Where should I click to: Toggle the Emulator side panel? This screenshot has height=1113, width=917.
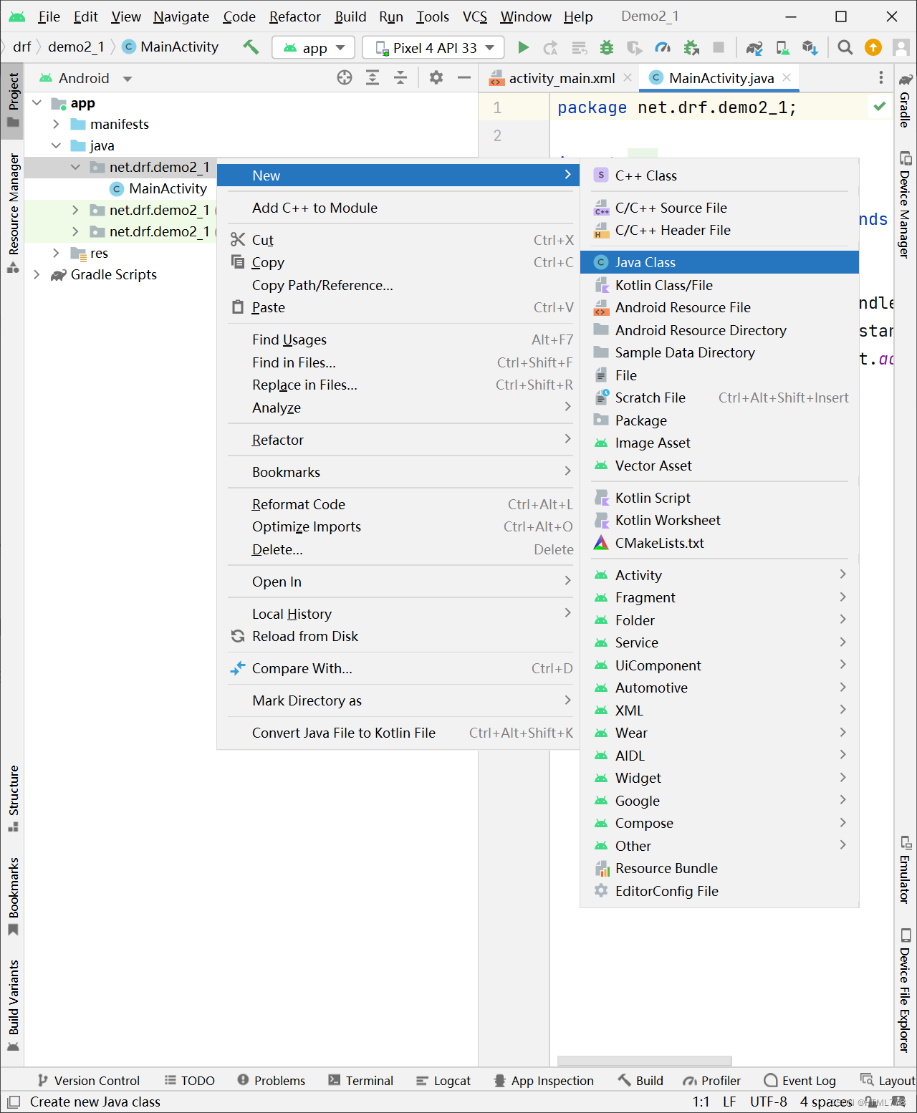pos(906,869)
